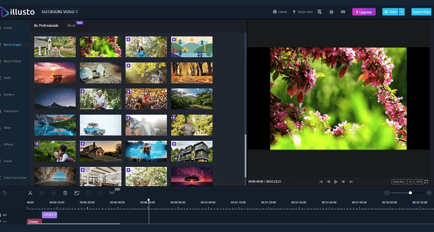Open the keyboard shortcuts icon in header

pos(343,12)
